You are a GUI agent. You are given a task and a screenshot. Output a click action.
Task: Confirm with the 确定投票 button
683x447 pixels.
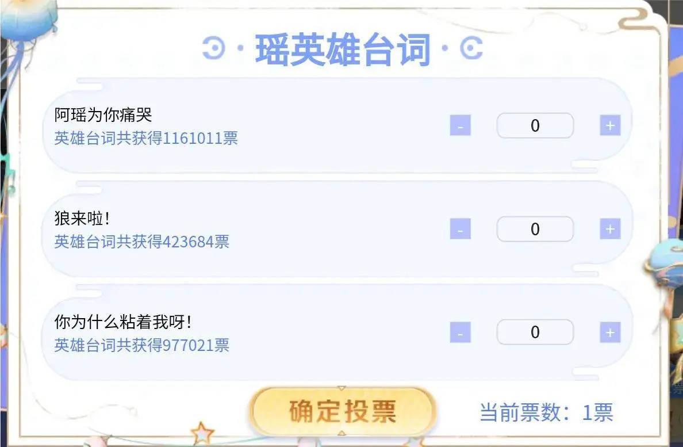click(x=343, y=411)
